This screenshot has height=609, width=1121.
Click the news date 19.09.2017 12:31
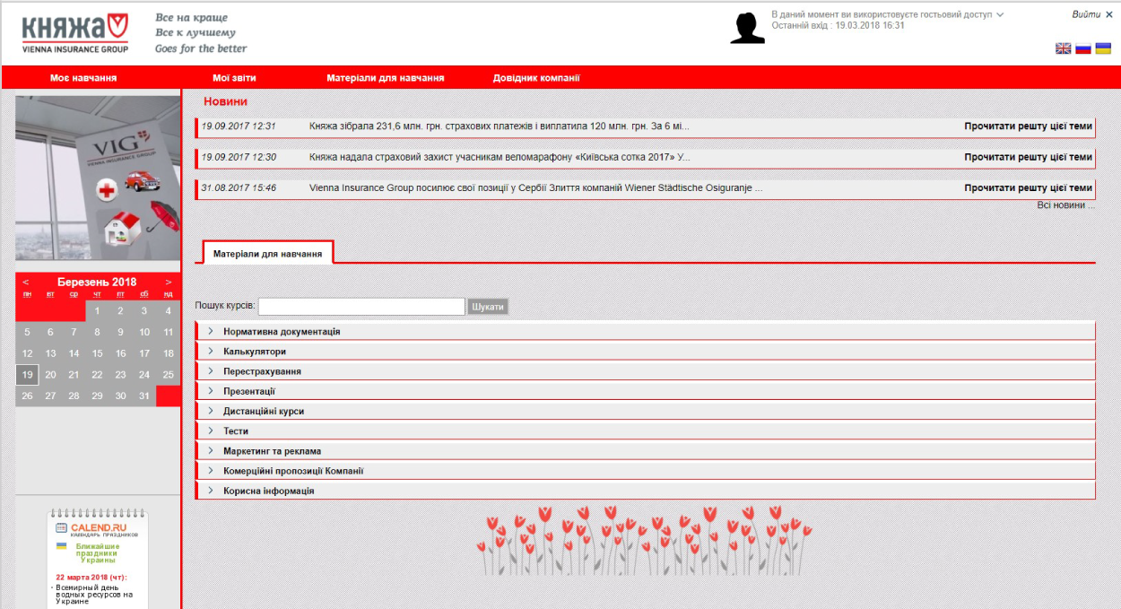[x=239, y=126]
